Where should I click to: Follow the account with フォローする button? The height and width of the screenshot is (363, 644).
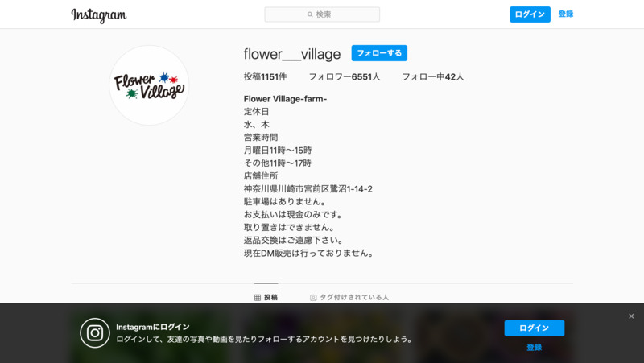pos(379,53)
